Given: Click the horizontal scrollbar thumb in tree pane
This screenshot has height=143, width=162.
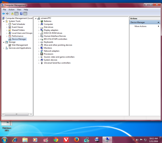Looking at the screenshot, I should [x=17, y=114].
